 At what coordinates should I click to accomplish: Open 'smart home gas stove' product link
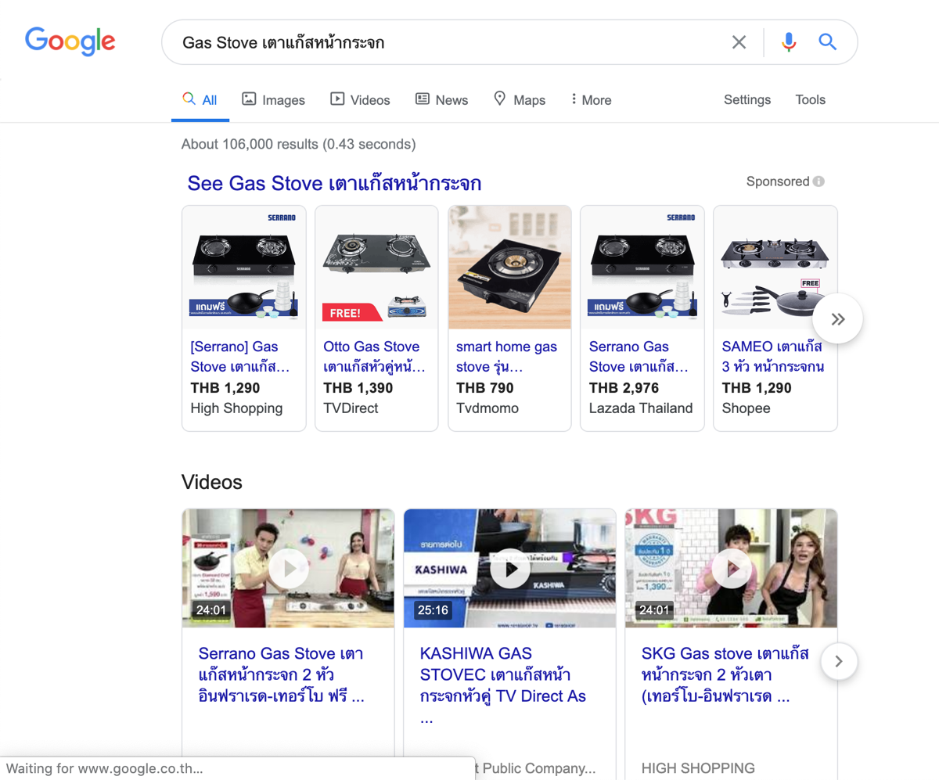(x=506, y=357)
